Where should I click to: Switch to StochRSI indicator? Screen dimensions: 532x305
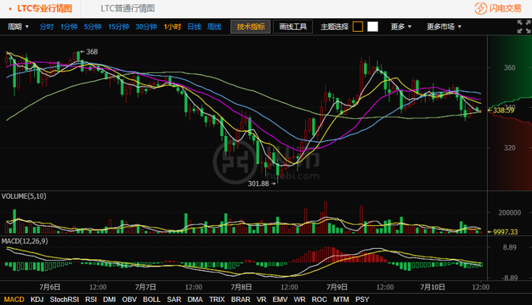(64, 299)
